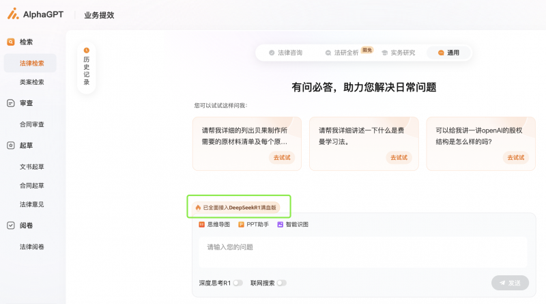The height and width of the screenshot is (304, 546).
Task: Open 合同审查 from the sidebar
Action: point(31,124)
